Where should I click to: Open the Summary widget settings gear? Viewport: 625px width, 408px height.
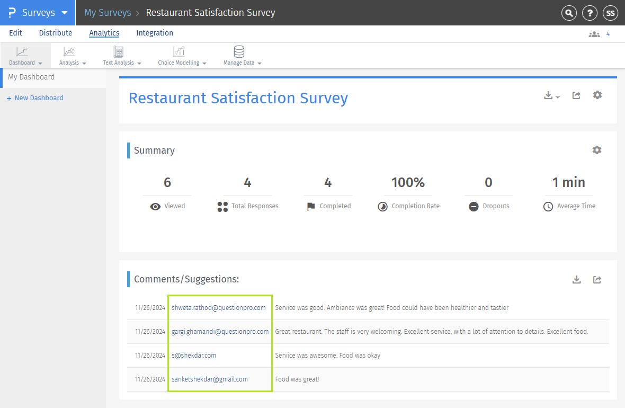coord(597,150)
